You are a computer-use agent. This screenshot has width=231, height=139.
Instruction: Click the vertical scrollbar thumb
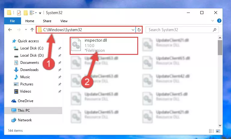[220, 48]
